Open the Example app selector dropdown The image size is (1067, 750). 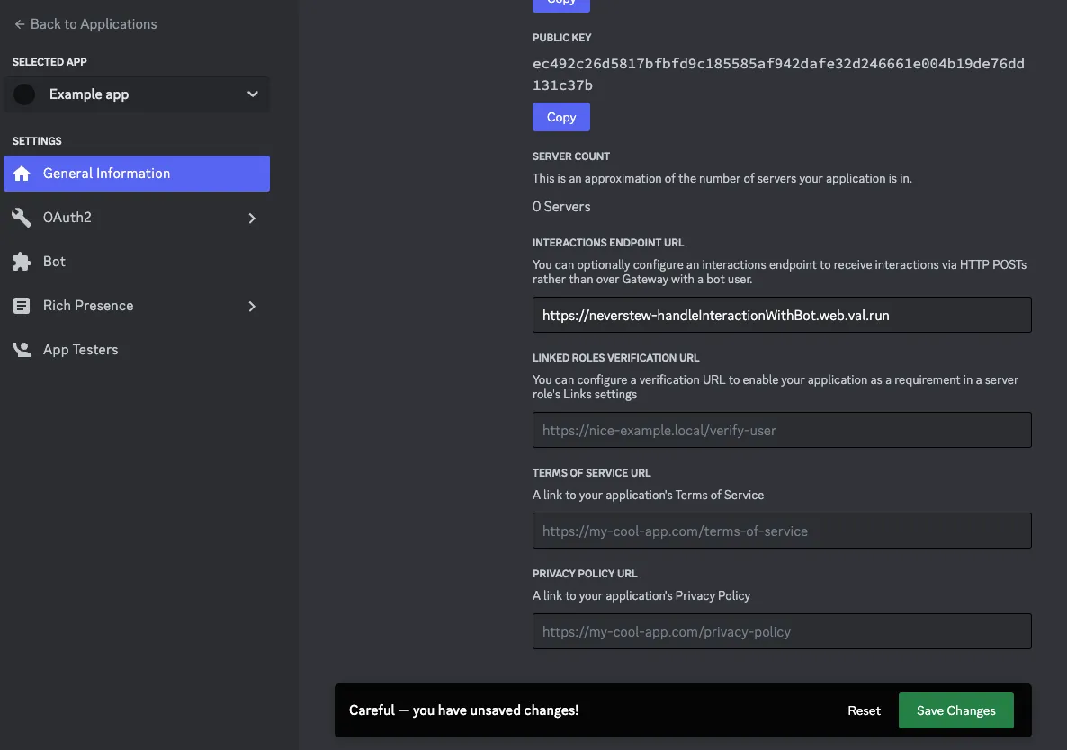[x=252, y=94]
